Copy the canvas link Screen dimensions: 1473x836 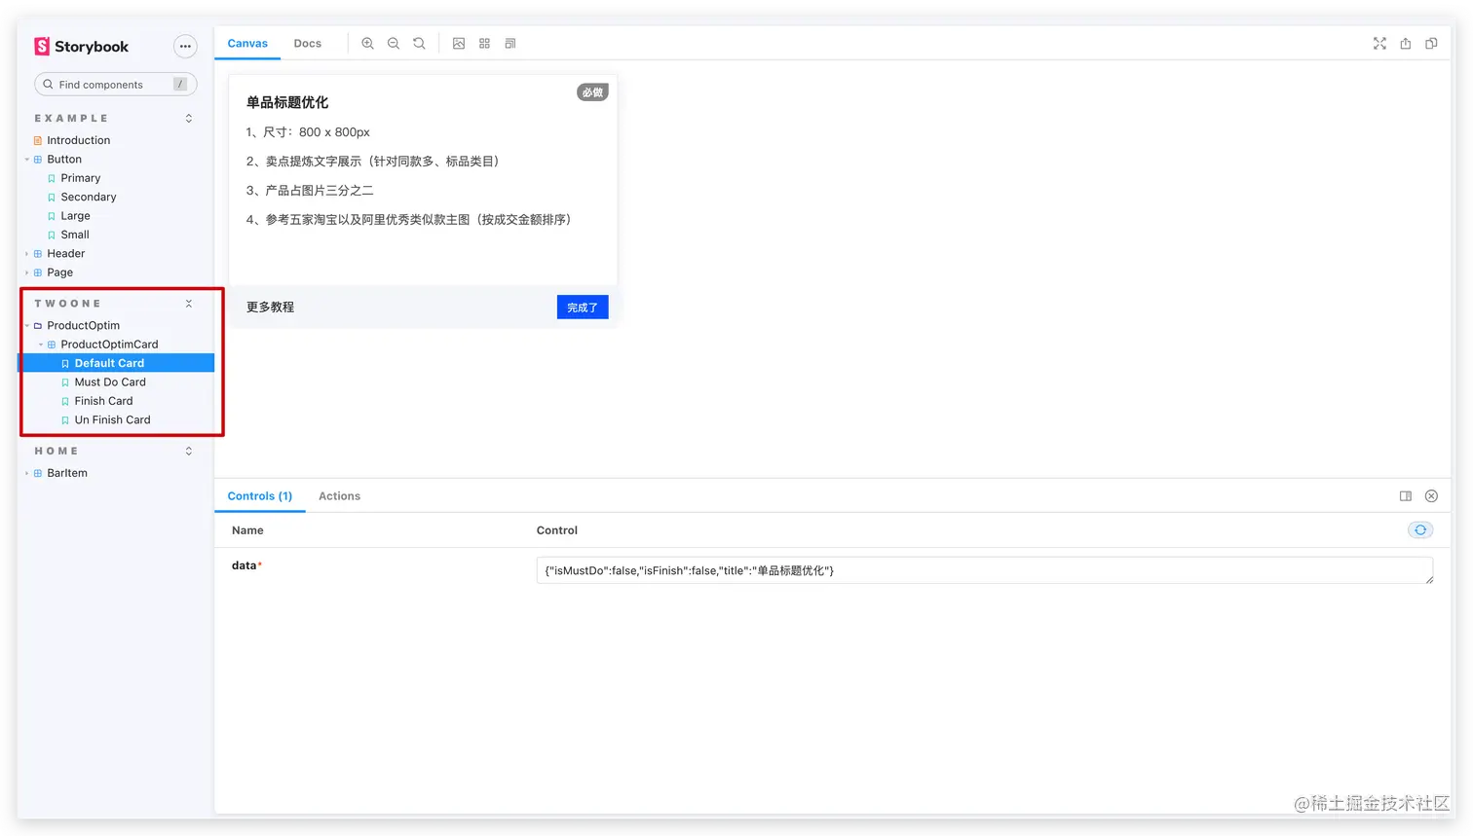coord(1431,44)
